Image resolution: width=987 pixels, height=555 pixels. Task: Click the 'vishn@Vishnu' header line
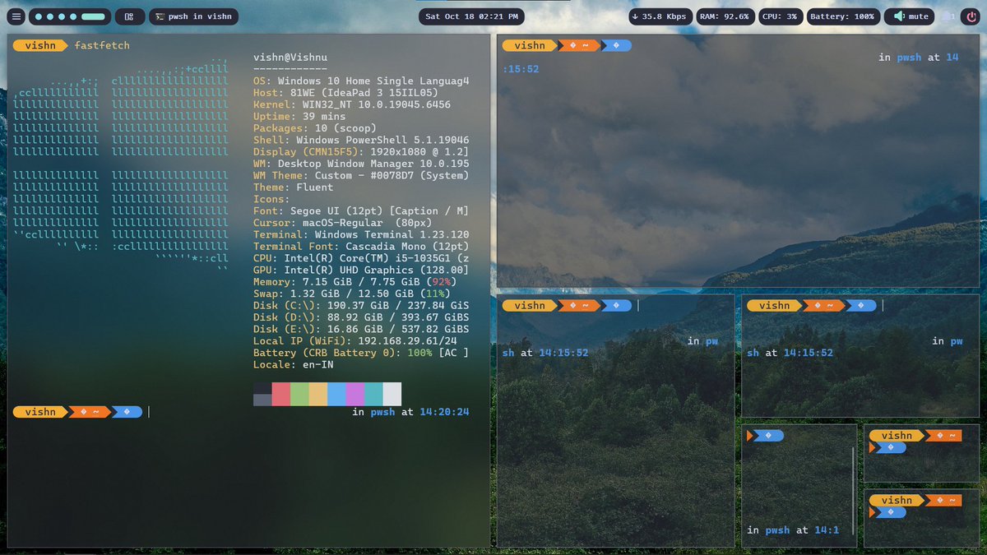coord(290,58)
